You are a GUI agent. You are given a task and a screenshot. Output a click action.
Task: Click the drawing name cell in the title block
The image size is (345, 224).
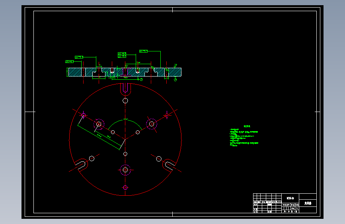point(290,198)
